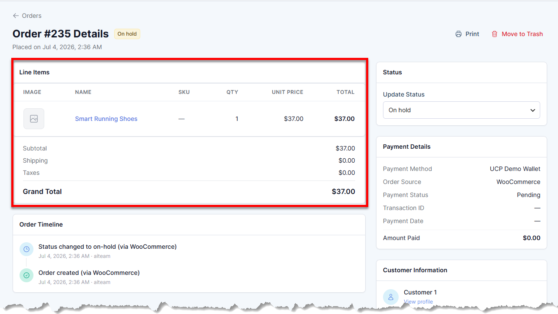View profile of Customer 1

[418, 302]
